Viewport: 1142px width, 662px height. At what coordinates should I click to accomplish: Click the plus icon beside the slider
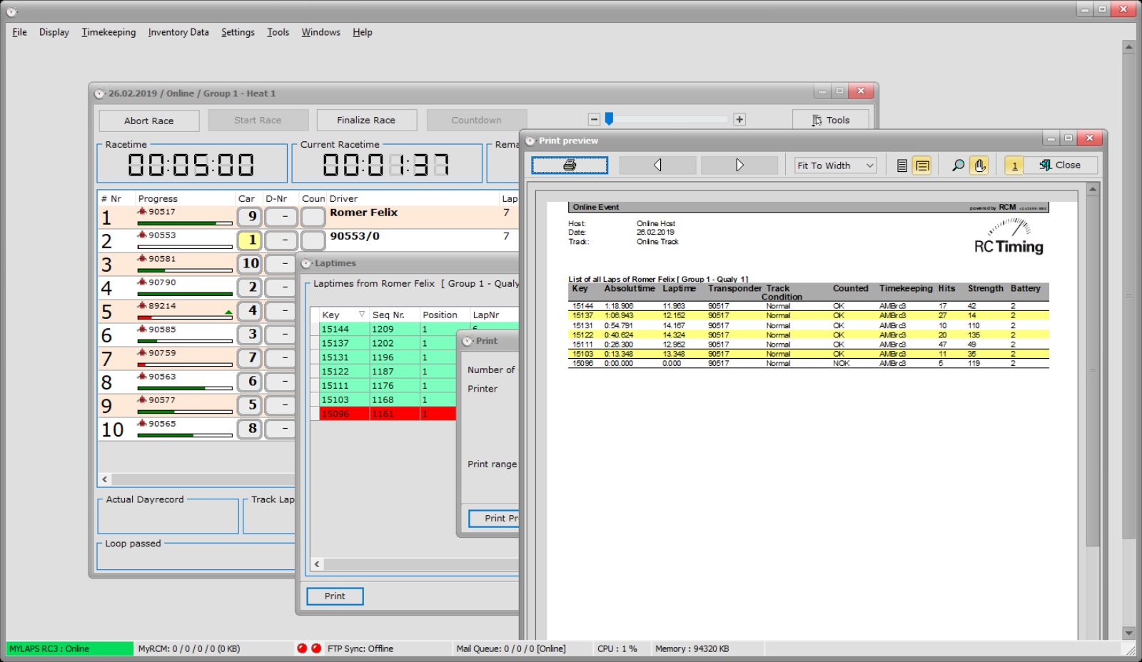pyautogui.click(x=739, y=120)
